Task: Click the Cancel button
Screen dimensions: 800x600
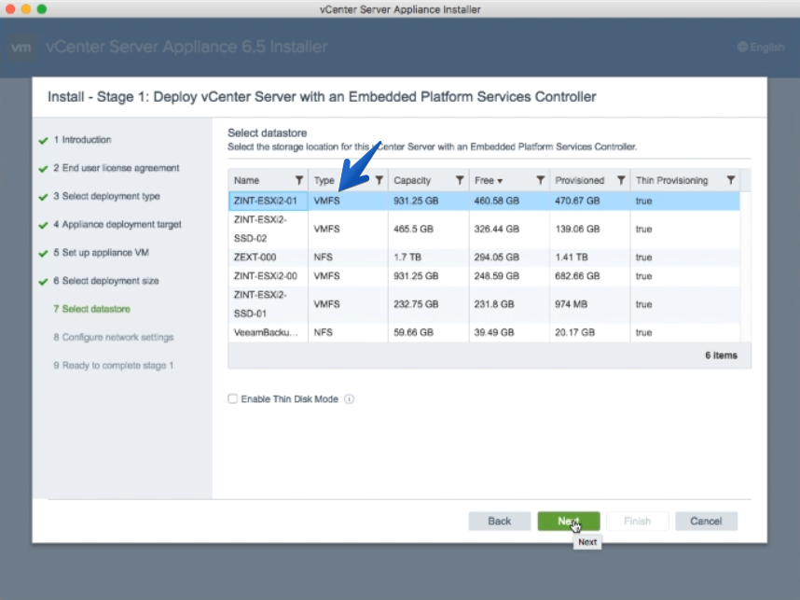Action: [x=706, y=521]
